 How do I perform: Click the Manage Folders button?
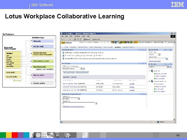pyautogui.click(x=69, y=73)
